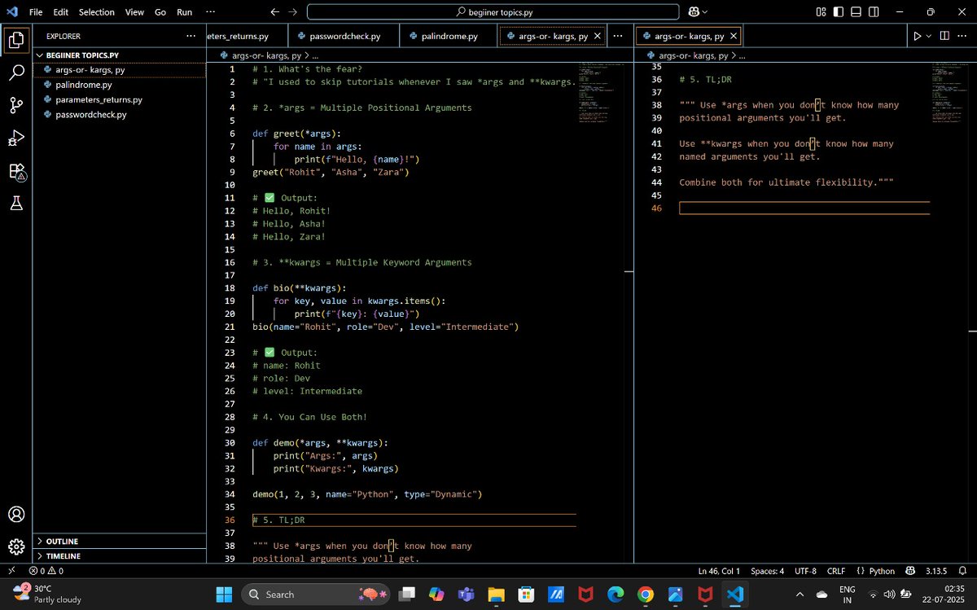The height and width of the screenshot is (610, 977).
Task: Open the Windows Start menu
Action: [224, 595]
